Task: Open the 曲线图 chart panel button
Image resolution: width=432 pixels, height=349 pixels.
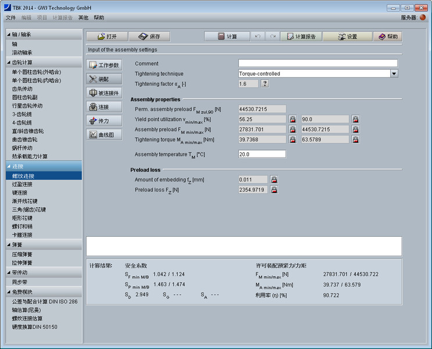Action: [x=105, y=135]
